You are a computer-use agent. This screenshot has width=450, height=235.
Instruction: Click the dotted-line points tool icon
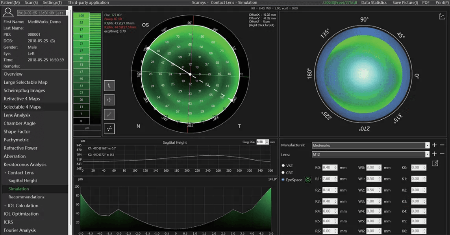pos(109,128)
